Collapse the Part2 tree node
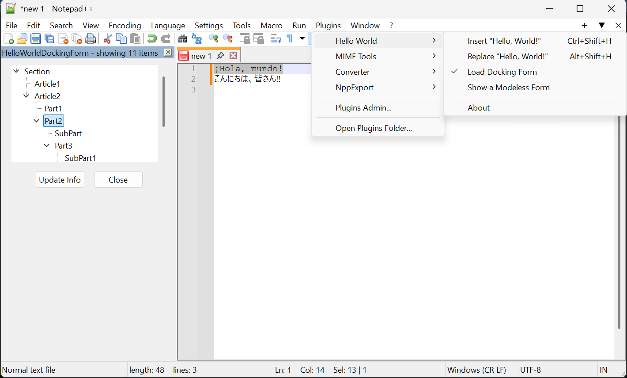The width and height of the screenshot is (627, 378). click(x=37, y=120)
